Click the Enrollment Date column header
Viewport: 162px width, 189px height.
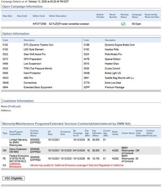click(x=66, y=133)
